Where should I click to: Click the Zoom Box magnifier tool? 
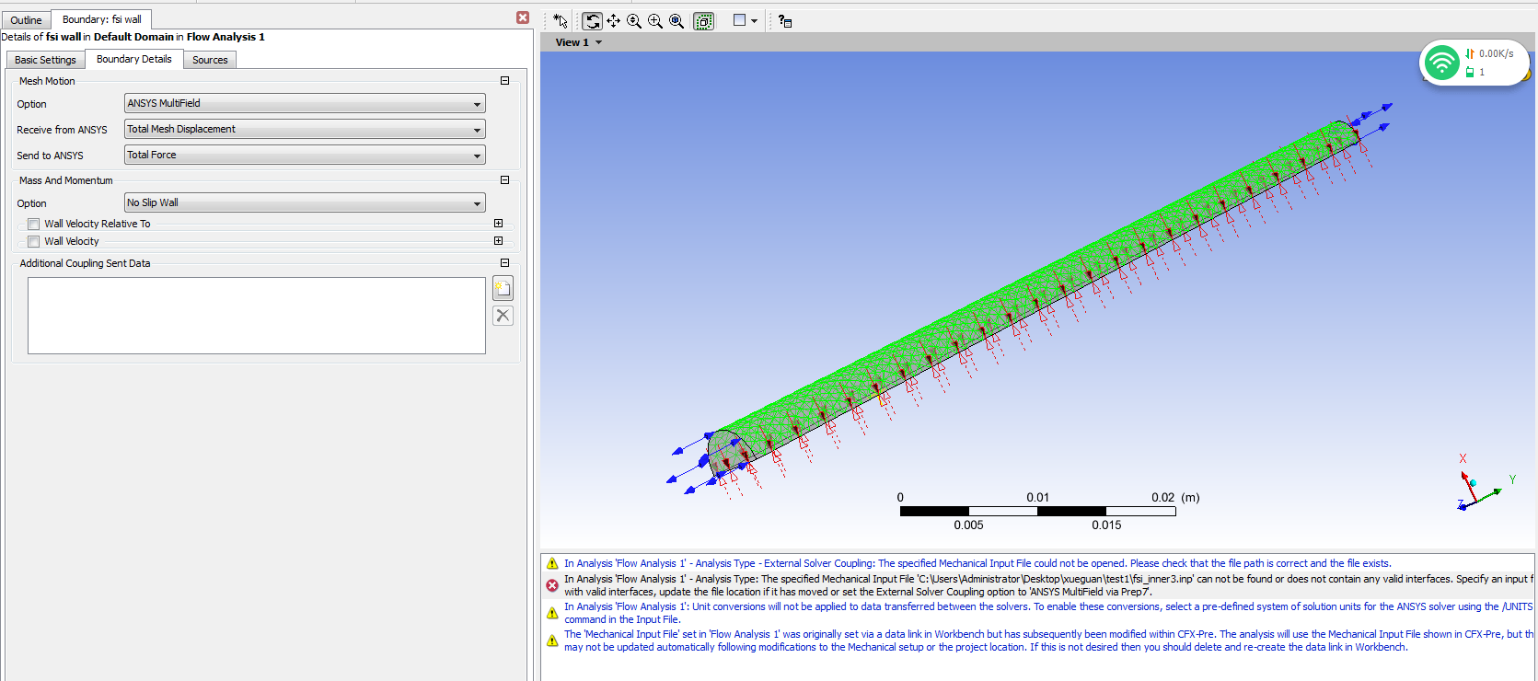coord(655,21)
